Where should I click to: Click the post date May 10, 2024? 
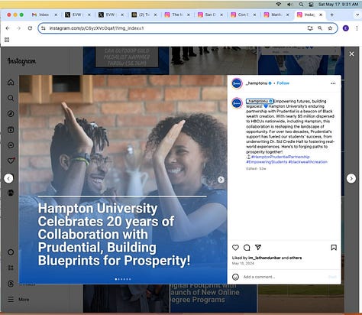click(243, 263)
